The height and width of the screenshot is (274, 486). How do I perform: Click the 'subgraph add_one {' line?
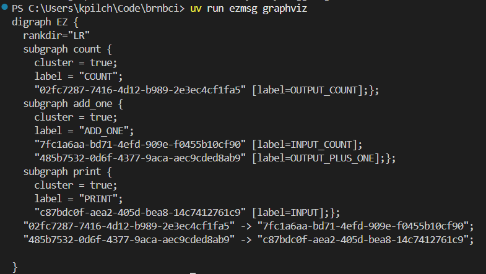pyautogui.click(x=73, y=103)
